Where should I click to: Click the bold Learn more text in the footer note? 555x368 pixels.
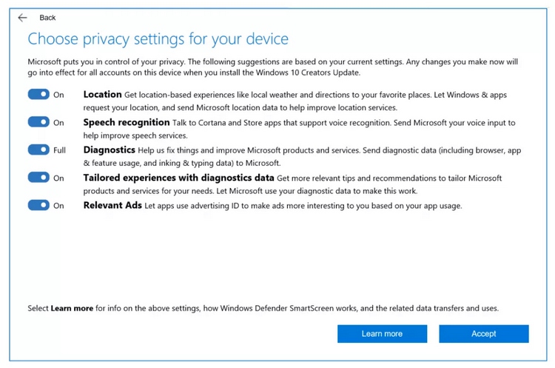point(72,308)
